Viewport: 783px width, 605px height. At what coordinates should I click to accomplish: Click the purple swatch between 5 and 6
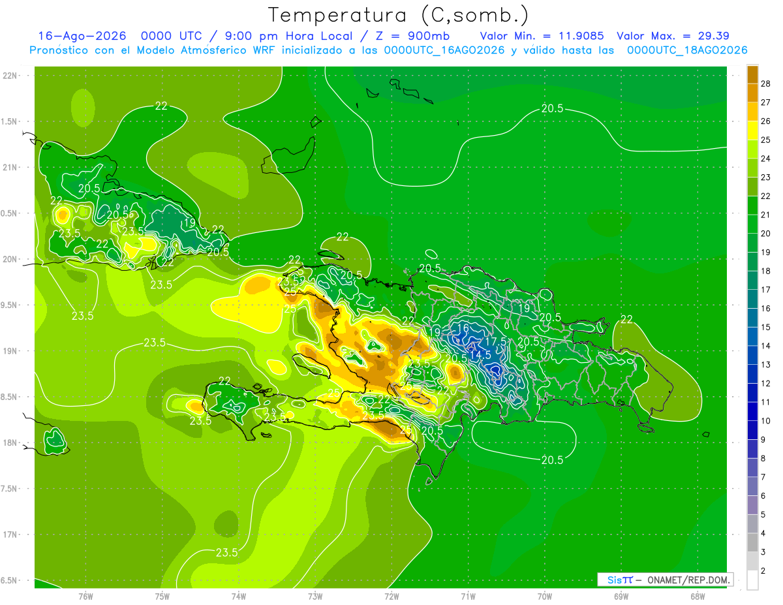[752, 505]
